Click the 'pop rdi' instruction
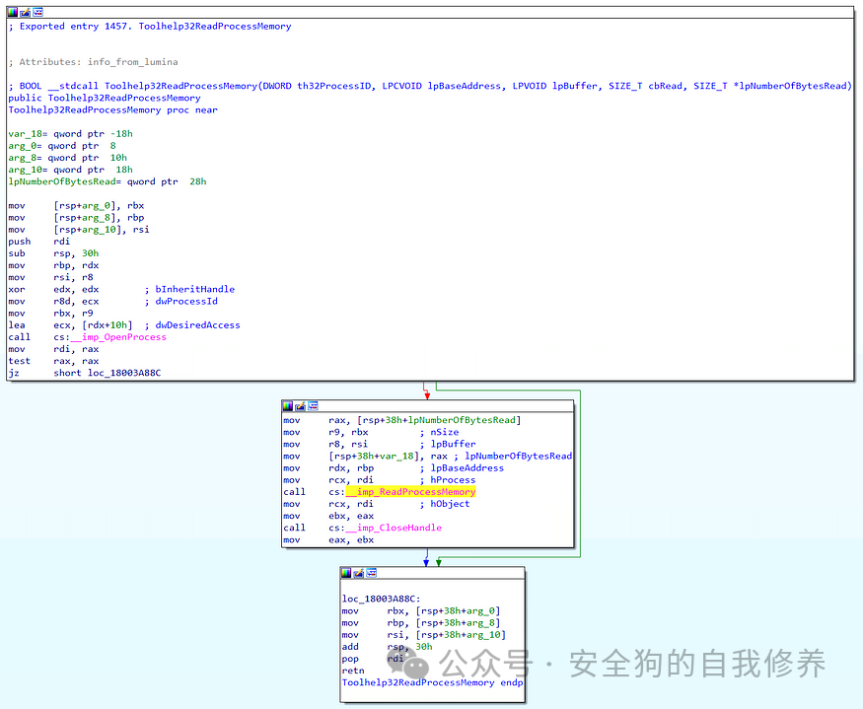 pos(373,659)
